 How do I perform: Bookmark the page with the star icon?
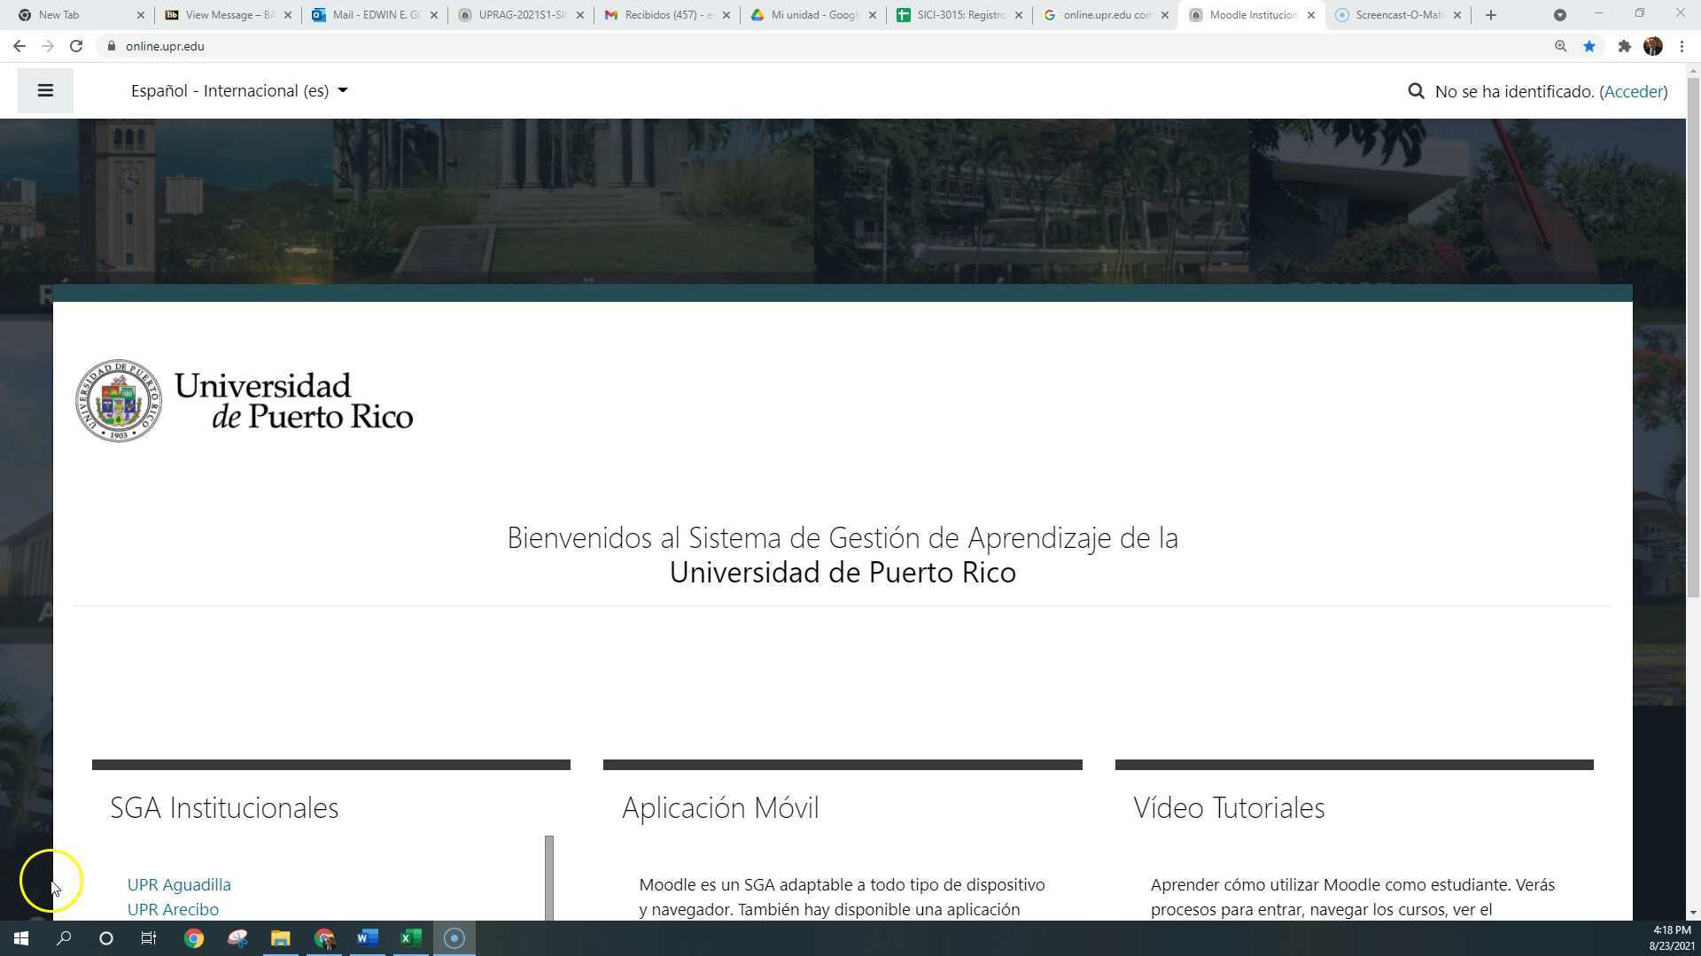click(x=1589, y=46)
